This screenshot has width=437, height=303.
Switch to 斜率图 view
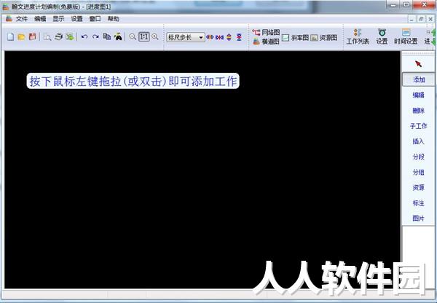point(295,38)
